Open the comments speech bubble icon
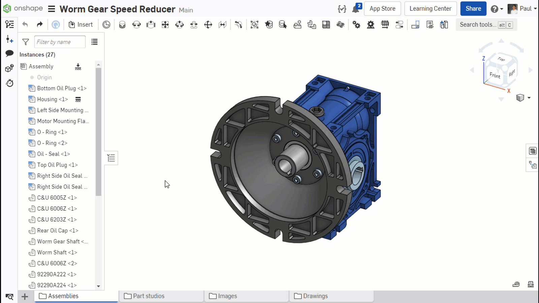The width and height of the screenshot is (539, 303). click(x=9, y=54)
